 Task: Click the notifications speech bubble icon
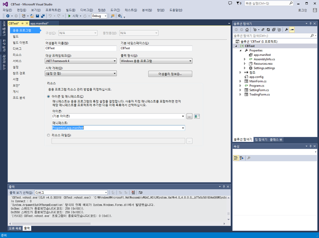coord(230,3)
